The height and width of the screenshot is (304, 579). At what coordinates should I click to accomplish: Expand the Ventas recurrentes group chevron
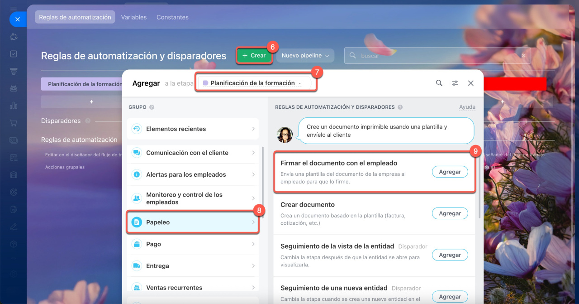coord(253,288)
